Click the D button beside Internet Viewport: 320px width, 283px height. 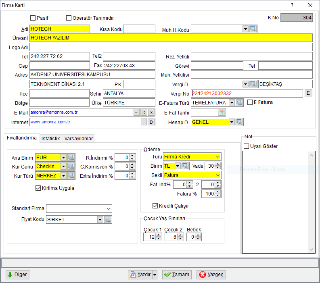click(151, 122)
